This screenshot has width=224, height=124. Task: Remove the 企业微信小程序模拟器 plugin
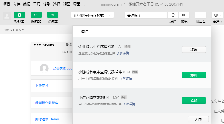[x=194, y=50]
